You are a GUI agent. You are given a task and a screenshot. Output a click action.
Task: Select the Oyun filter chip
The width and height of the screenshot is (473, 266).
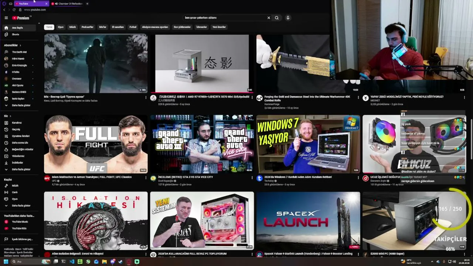point(61,27)
